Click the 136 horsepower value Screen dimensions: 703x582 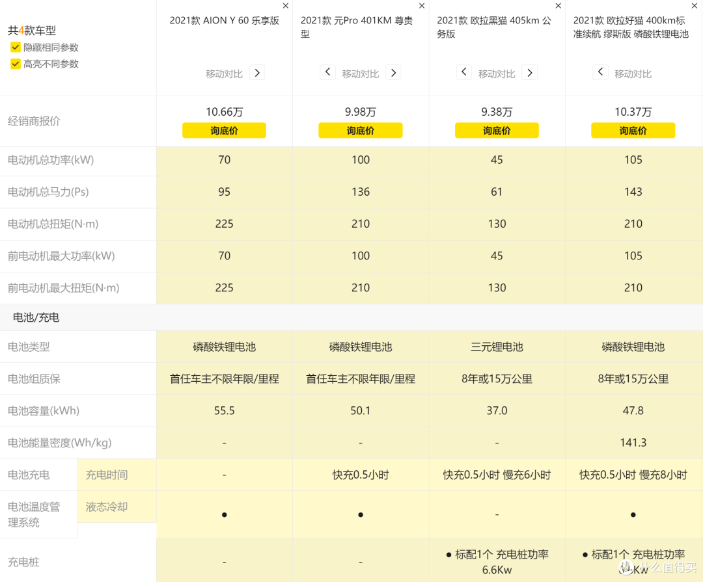(x=361, y=192)
